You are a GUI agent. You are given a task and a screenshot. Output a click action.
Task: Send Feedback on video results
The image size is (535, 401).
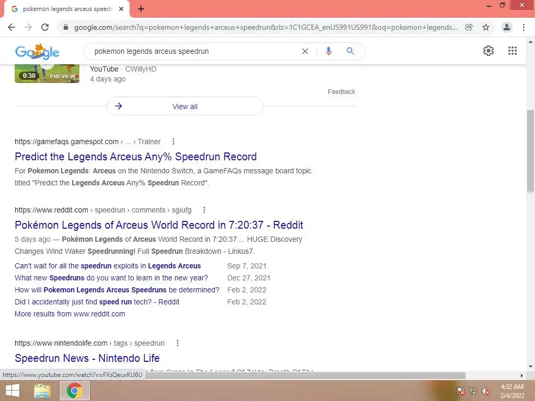341,92
